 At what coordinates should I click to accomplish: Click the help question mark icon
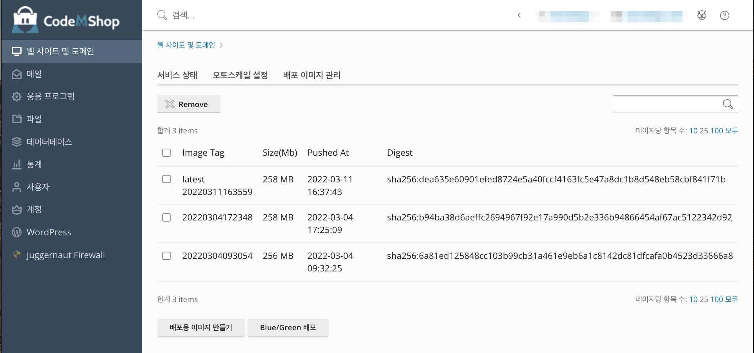[x=724, y=15]
